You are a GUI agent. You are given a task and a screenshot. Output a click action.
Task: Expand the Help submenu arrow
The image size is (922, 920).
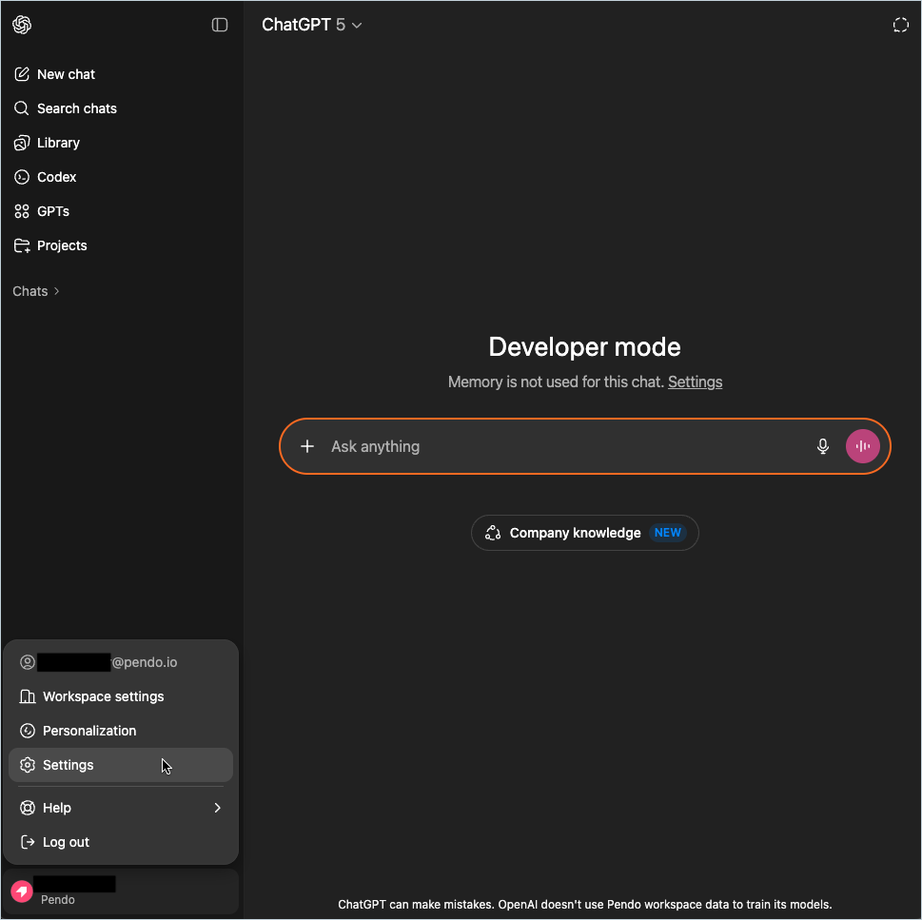tap(217, 808)
